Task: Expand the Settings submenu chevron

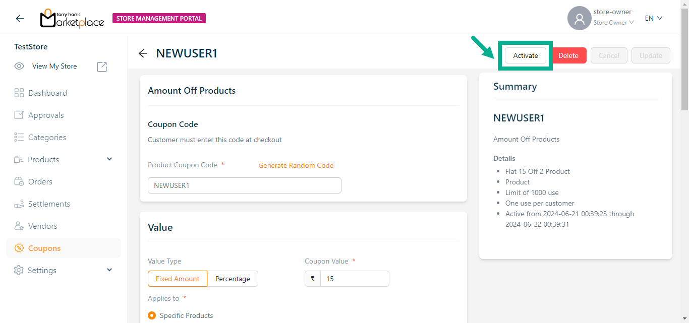Action: [109, 270]
